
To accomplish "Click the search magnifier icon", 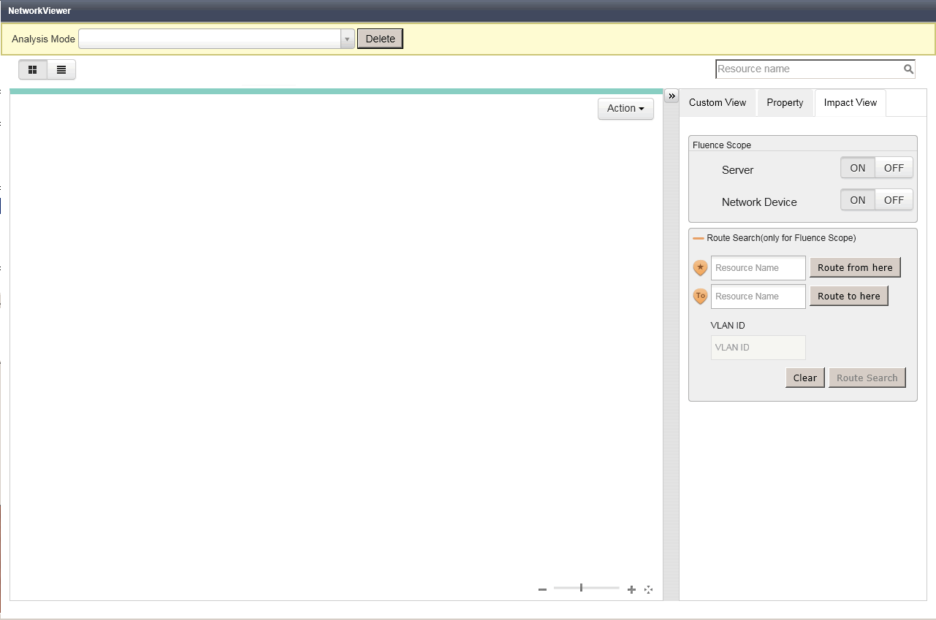I will click(x=908, y=69).
